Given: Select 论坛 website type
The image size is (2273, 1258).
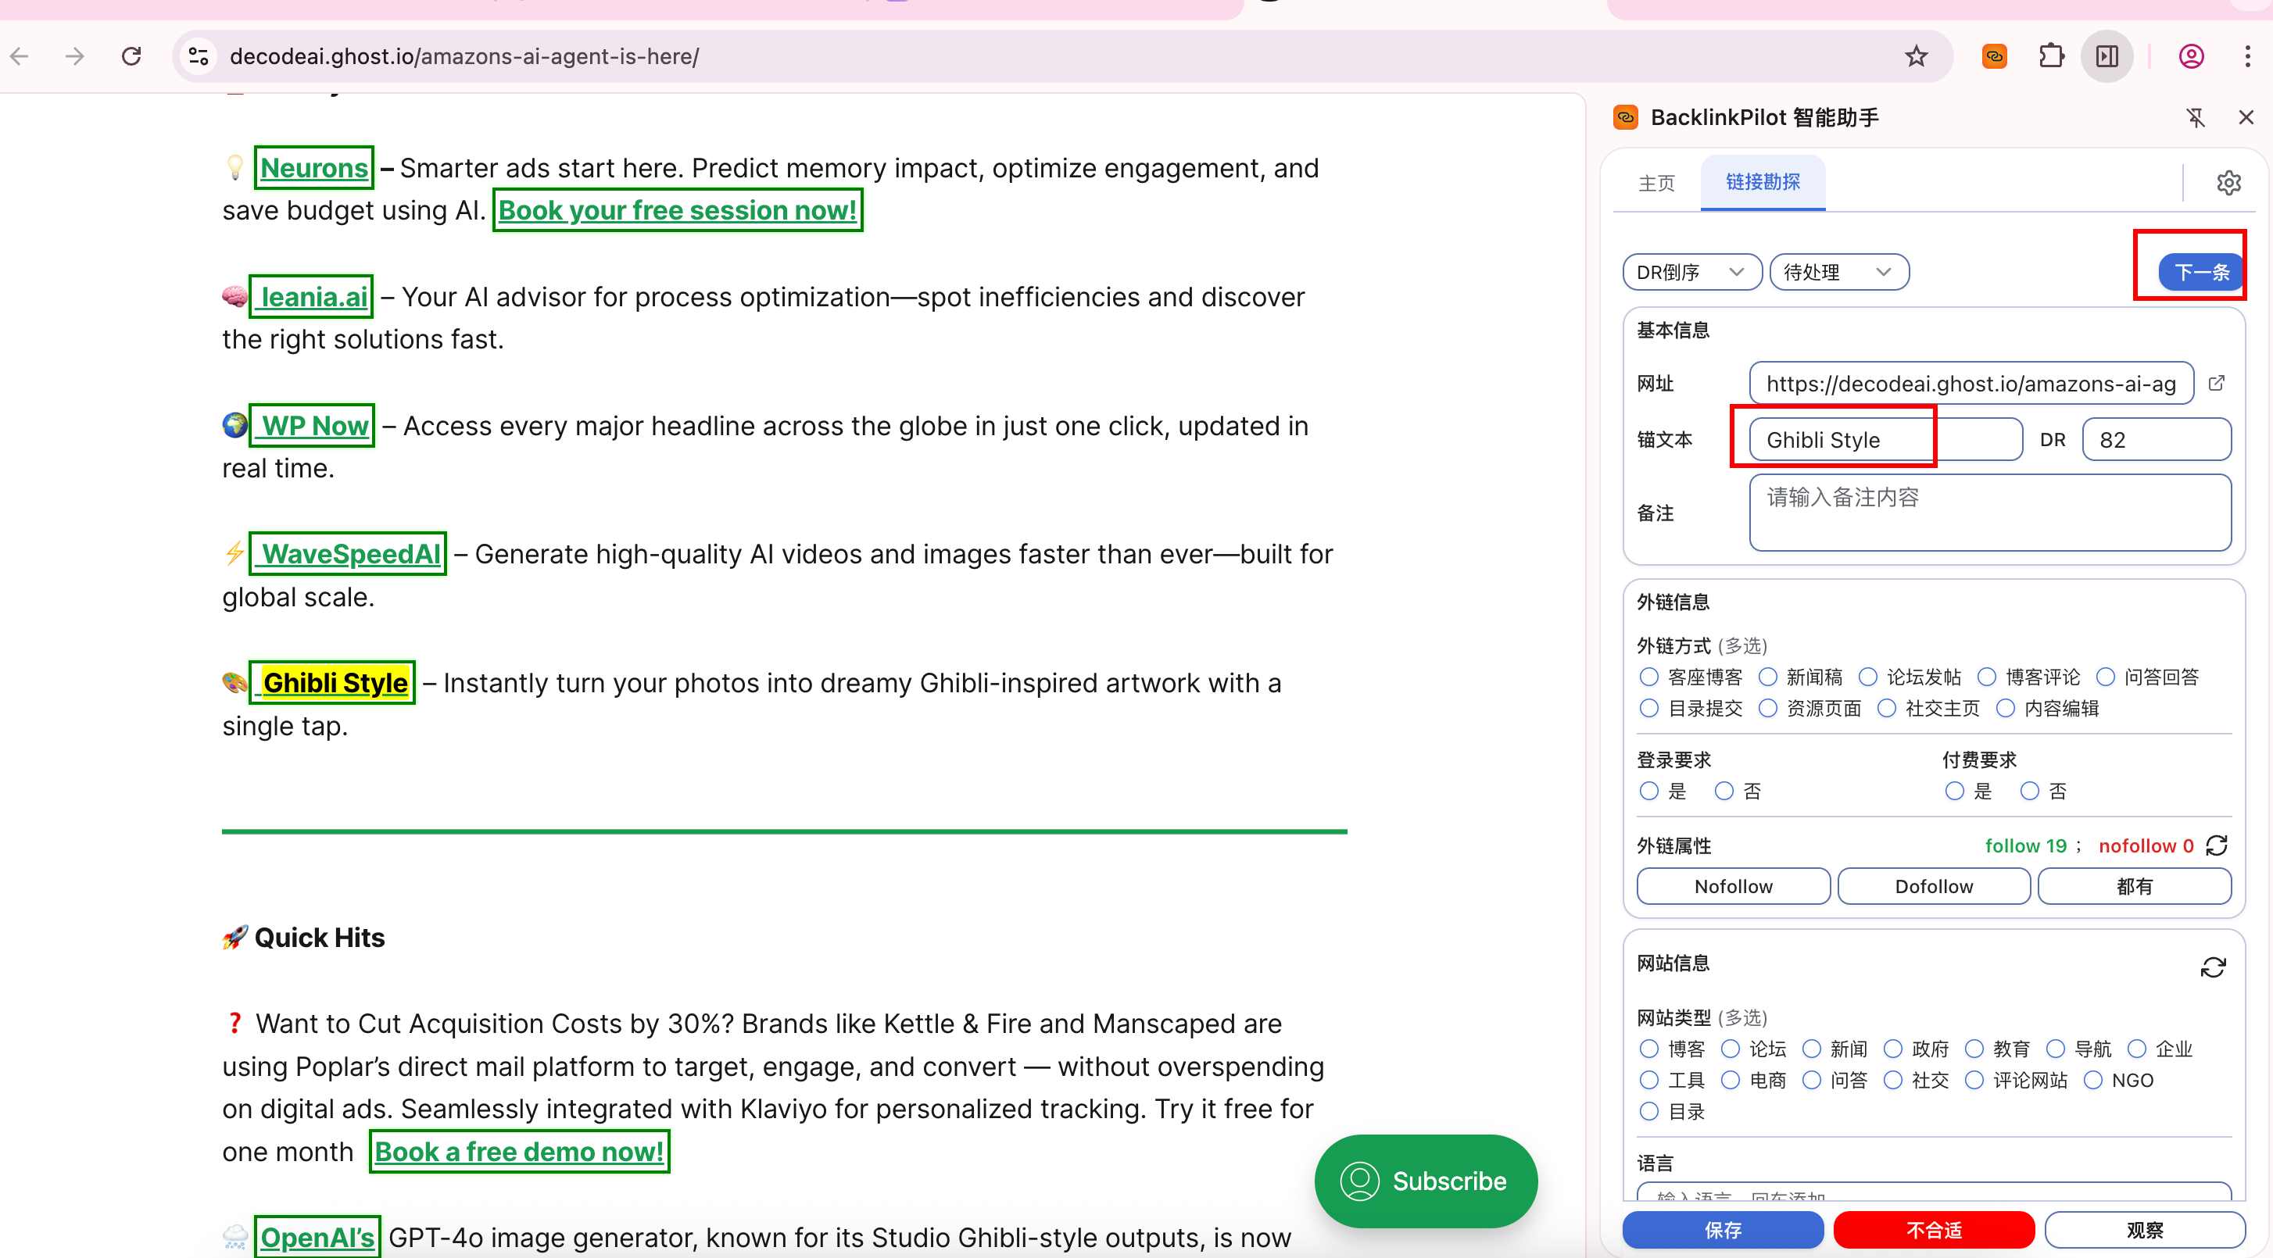Looking at the screenshot, I should 1731,1049.
